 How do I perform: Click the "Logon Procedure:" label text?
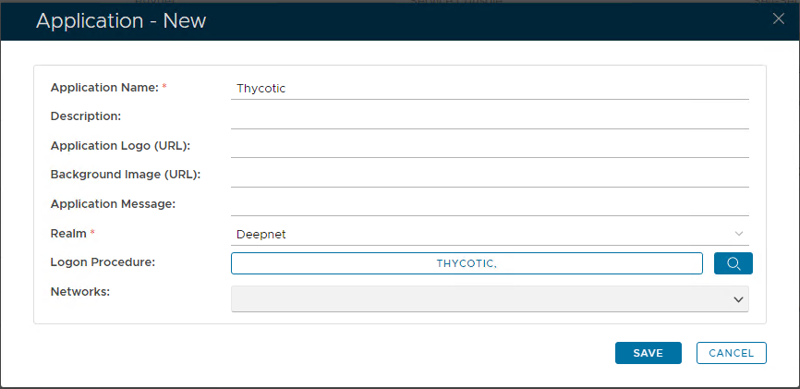[103, 261]
